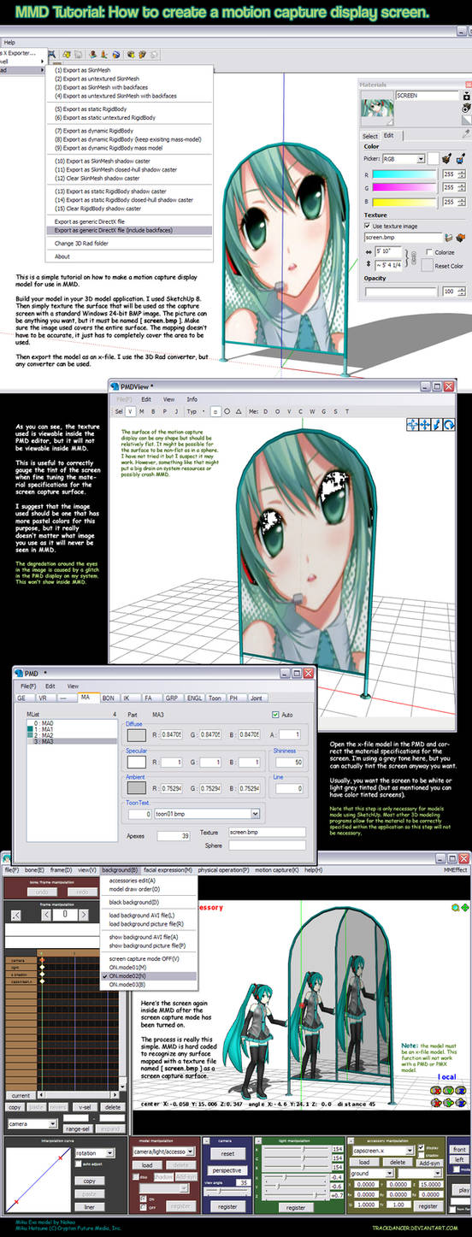Click 'Change 3D Rad folder' menu entry

[x=82, y=244]
